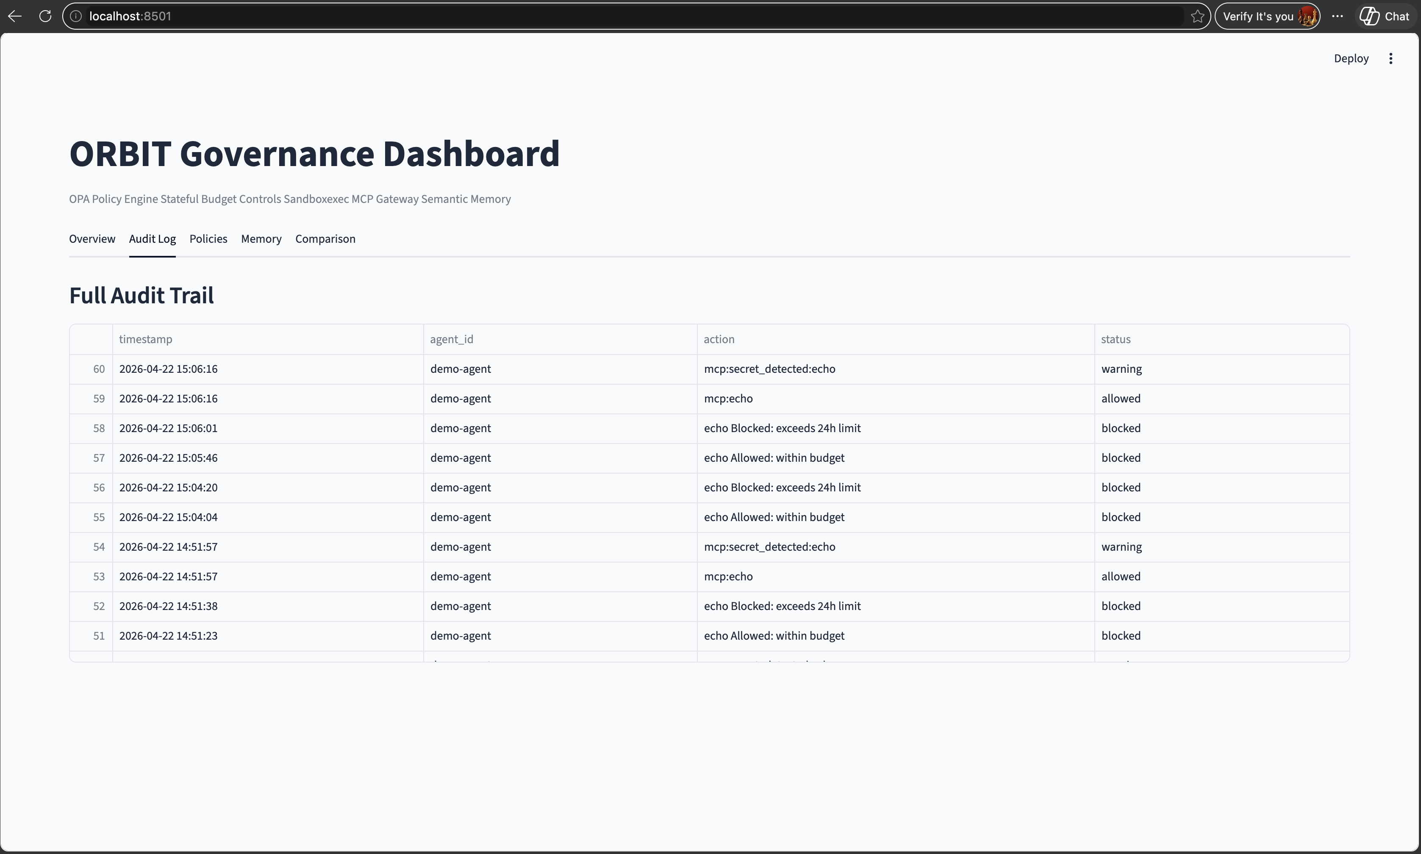Sort by the status column header
The width and height of the screenshot is (1421, 854).
click(x=1116, y=340)
